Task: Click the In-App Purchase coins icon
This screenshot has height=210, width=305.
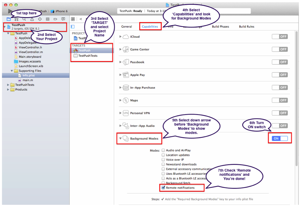Action: pyautogui.click(x=126, y=88)
